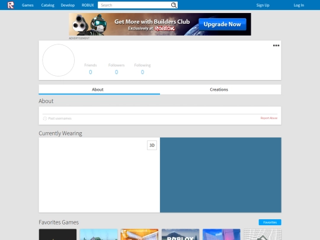Screen dimensions: 320x240
Task: Click the Log In link
Action: (299, 5)
